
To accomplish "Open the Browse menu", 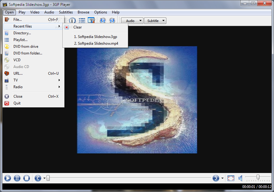I will (x=83, y=12).
